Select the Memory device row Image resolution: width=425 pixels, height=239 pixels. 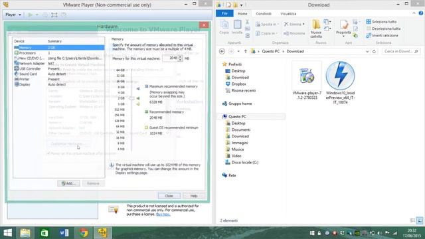pyautogui.click(x=59, y=47)
